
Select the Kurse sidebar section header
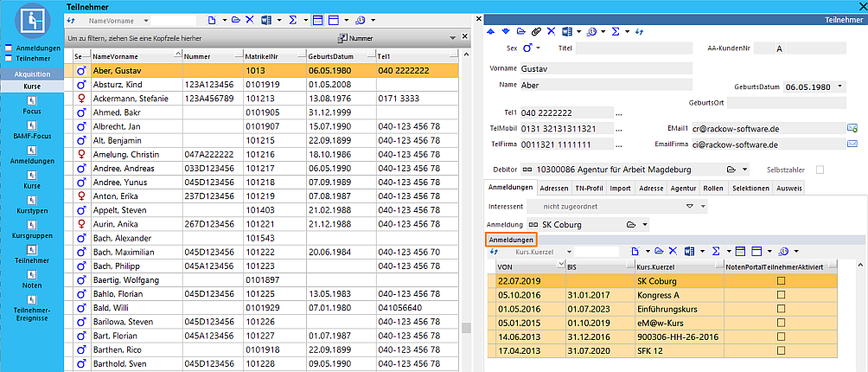(x=32, y=87)
